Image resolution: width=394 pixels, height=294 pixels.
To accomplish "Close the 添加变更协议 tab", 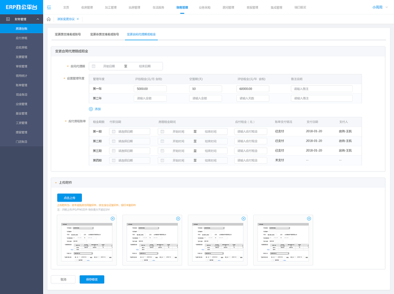I will coord(78,19).
